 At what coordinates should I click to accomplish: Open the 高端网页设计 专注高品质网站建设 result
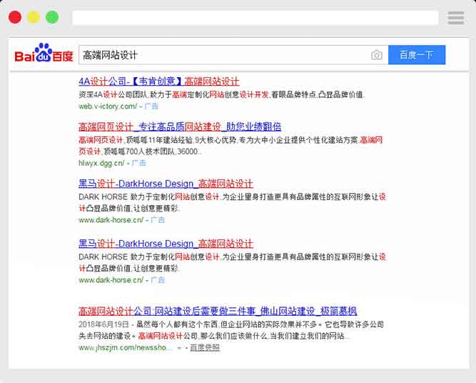[180, 126]
